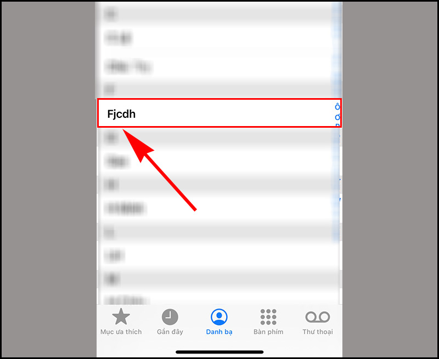
Task: Switch to Gần đây tab label
Action: 170,332
